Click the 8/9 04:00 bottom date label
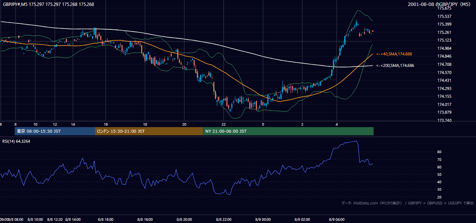The width and height of the screenshot is (476, 223). click(337, 219)
